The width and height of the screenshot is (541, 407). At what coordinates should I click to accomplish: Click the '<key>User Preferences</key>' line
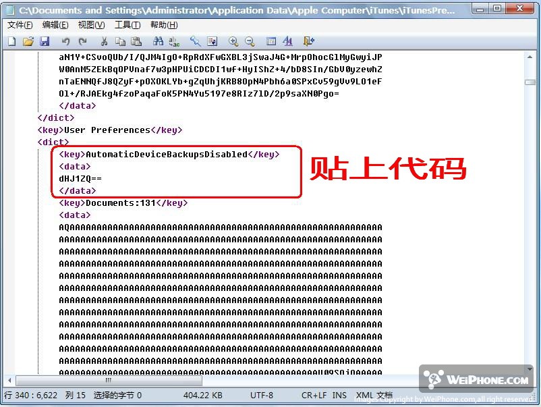click(110, 130)
